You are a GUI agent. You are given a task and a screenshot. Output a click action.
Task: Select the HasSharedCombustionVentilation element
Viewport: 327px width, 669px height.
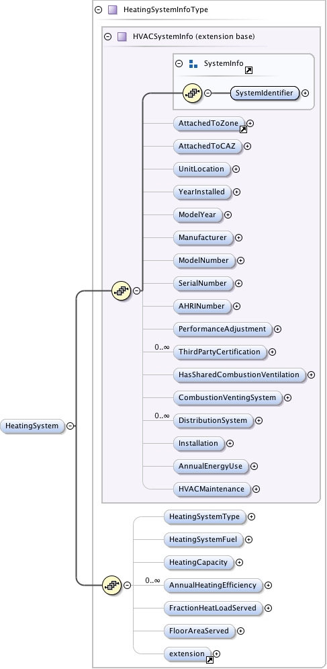tap(240, 375)
